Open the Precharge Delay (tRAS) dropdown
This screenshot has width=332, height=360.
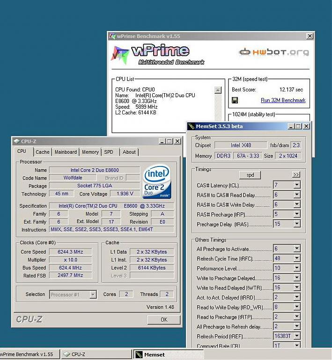point(297,224)
